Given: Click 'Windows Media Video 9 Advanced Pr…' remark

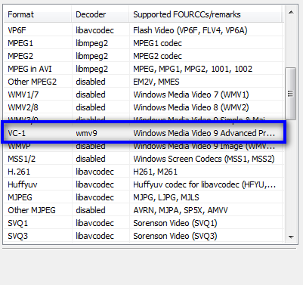Looking at the screenshot, I should pyautogui.click(x=204, y=133).
